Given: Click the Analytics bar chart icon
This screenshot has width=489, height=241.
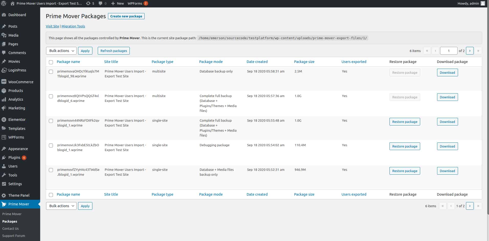Looking at the screenshot, I should pyautogui.click(x=4, y=99).
